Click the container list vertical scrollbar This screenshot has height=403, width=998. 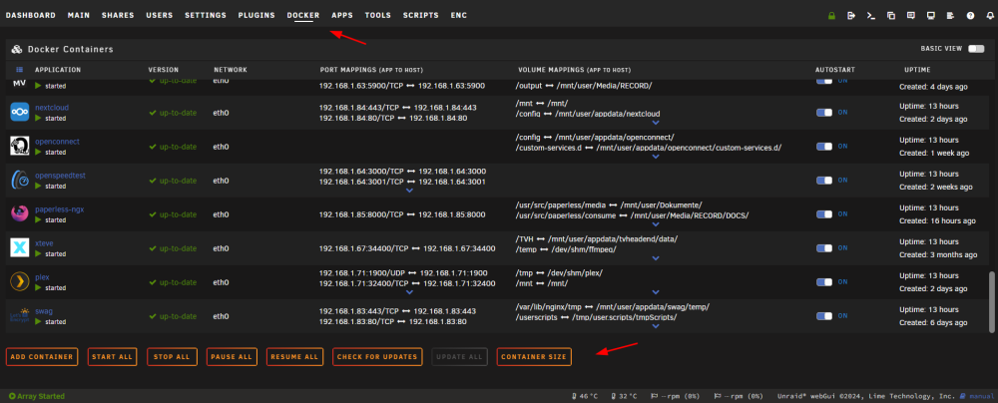990,302
